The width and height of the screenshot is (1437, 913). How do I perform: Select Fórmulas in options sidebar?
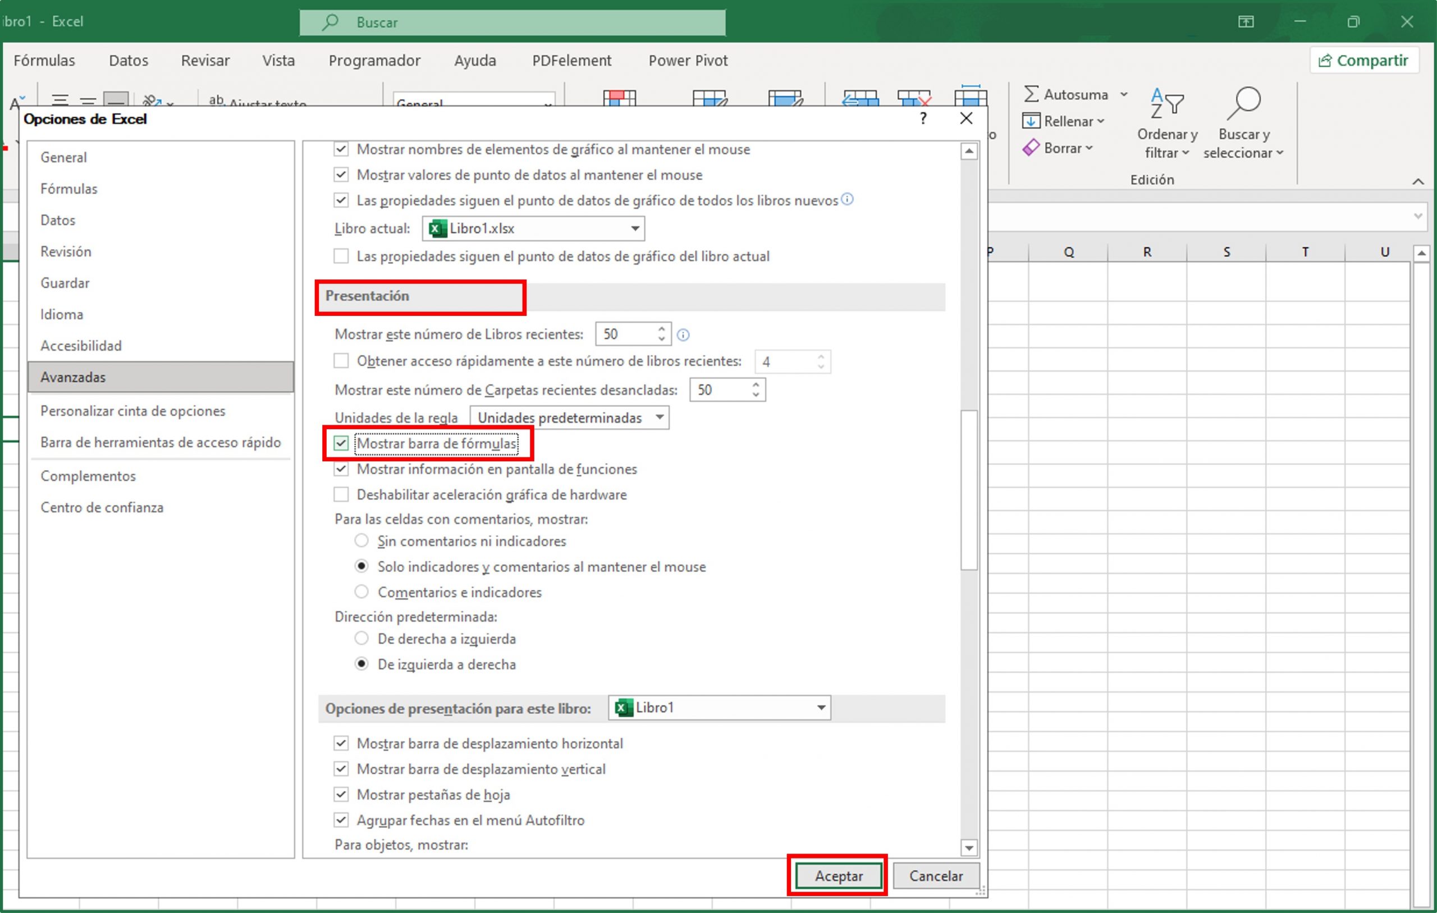pyautogui.click(x=68, y=189)
